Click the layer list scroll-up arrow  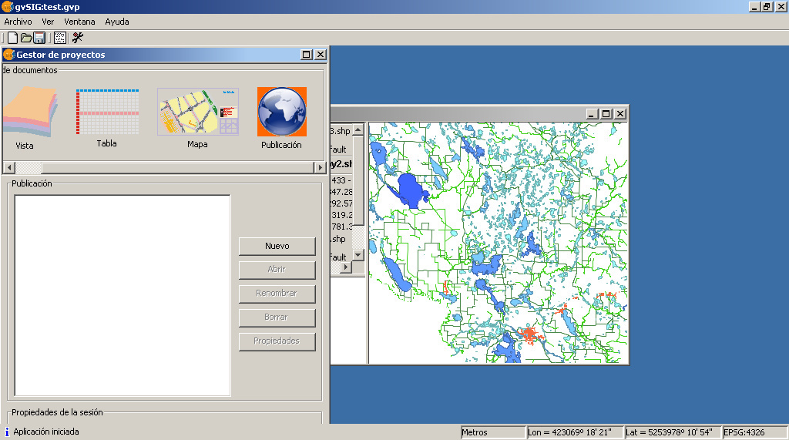[358, 129]
